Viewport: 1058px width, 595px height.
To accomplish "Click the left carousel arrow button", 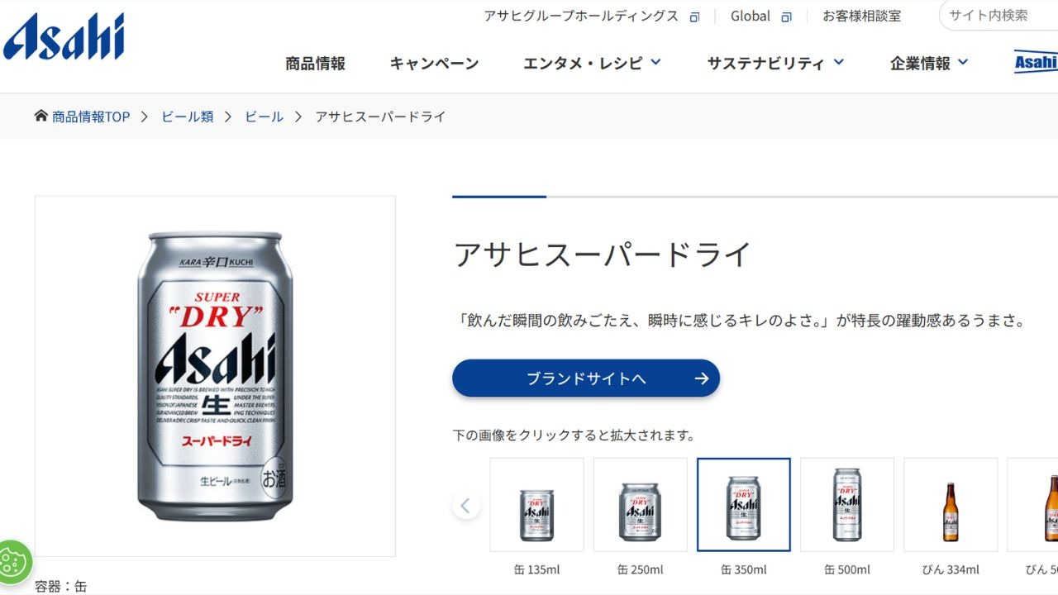I will 466,505.
